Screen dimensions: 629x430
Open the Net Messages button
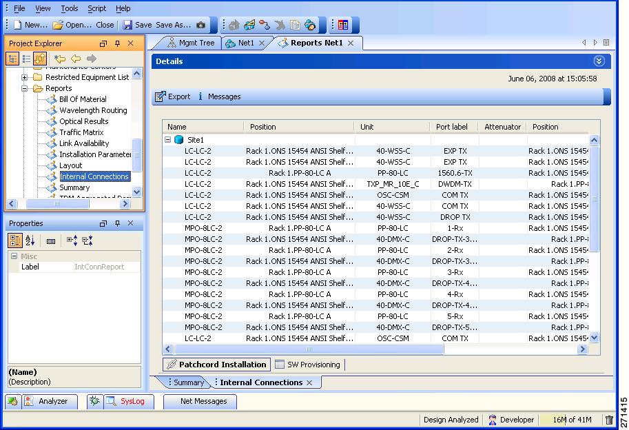tap(200, 401)
